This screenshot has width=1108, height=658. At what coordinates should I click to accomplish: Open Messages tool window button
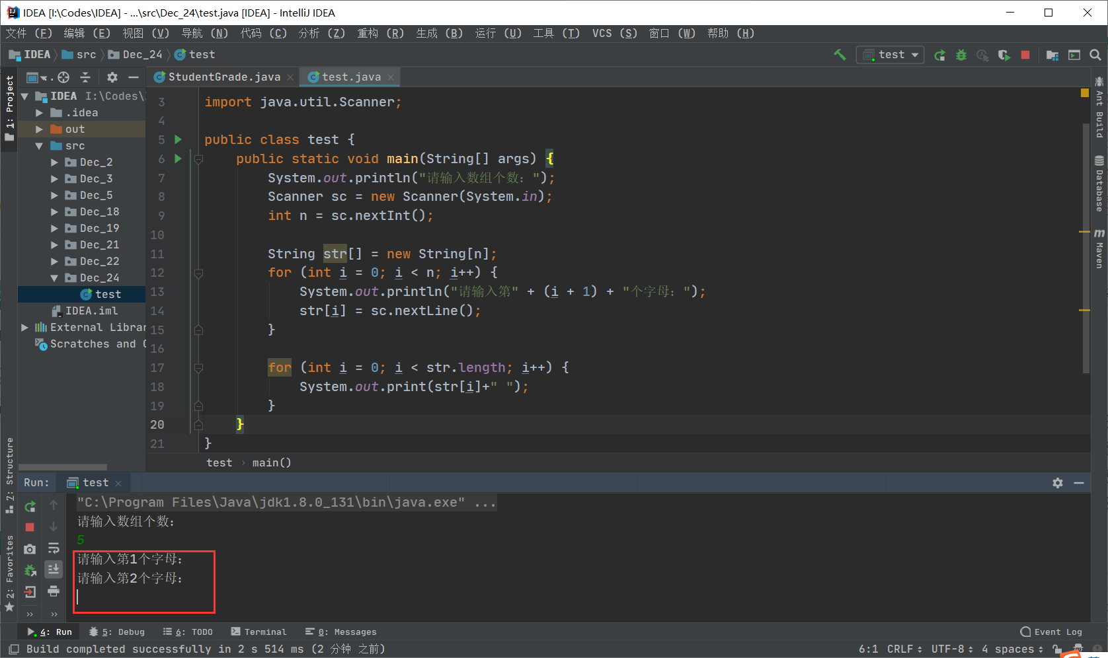click(340, 632)
